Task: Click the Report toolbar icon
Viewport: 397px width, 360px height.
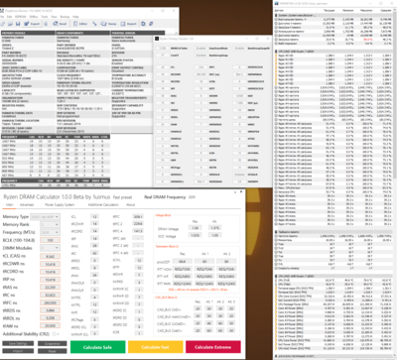Action: coord(128,24)
